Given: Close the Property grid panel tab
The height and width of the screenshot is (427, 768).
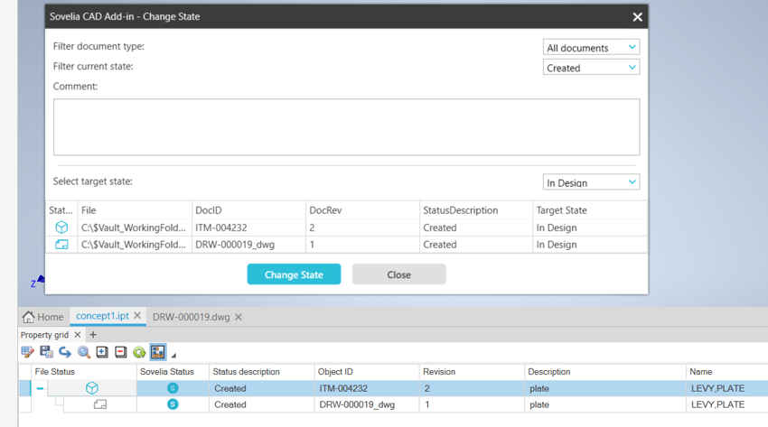Looking at the screenshot, I should point(78,335).
